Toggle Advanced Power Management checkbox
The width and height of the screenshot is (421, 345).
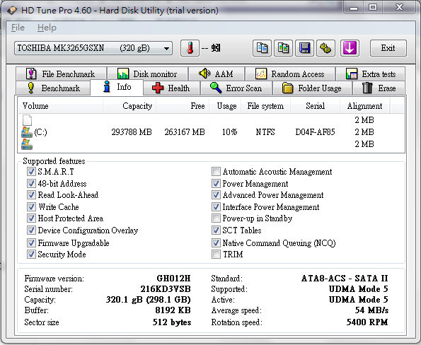[x=216, y=194]
